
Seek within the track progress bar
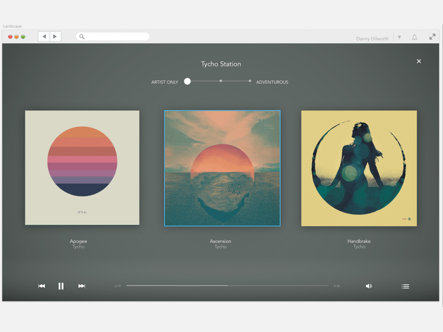(227, 286)
